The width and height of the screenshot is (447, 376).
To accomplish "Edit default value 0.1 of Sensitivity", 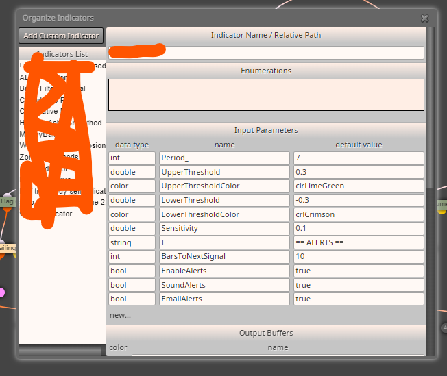I will click(359, 229).
